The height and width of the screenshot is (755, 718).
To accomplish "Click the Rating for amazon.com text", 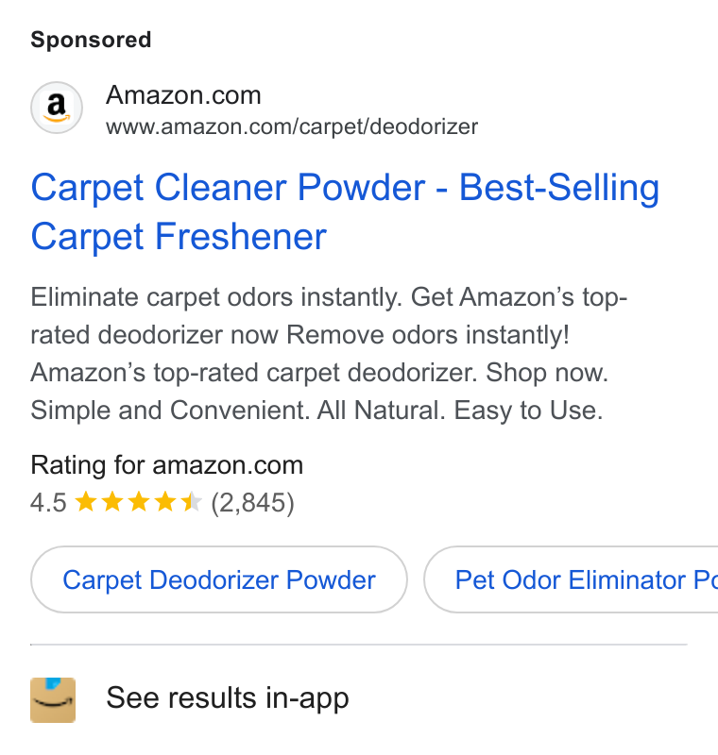I will pos(166,465).
